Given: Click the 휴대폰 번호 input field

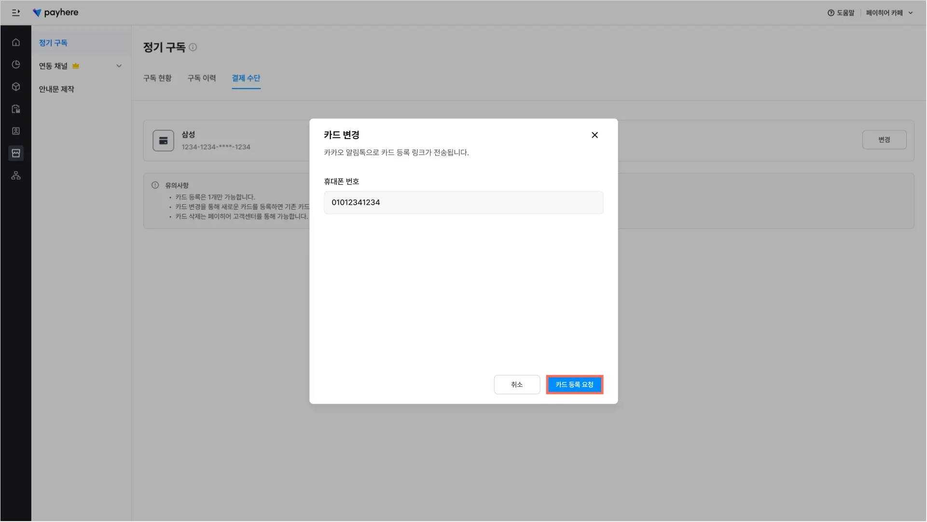Looking at the screenshot, I should tap(463, 203).
